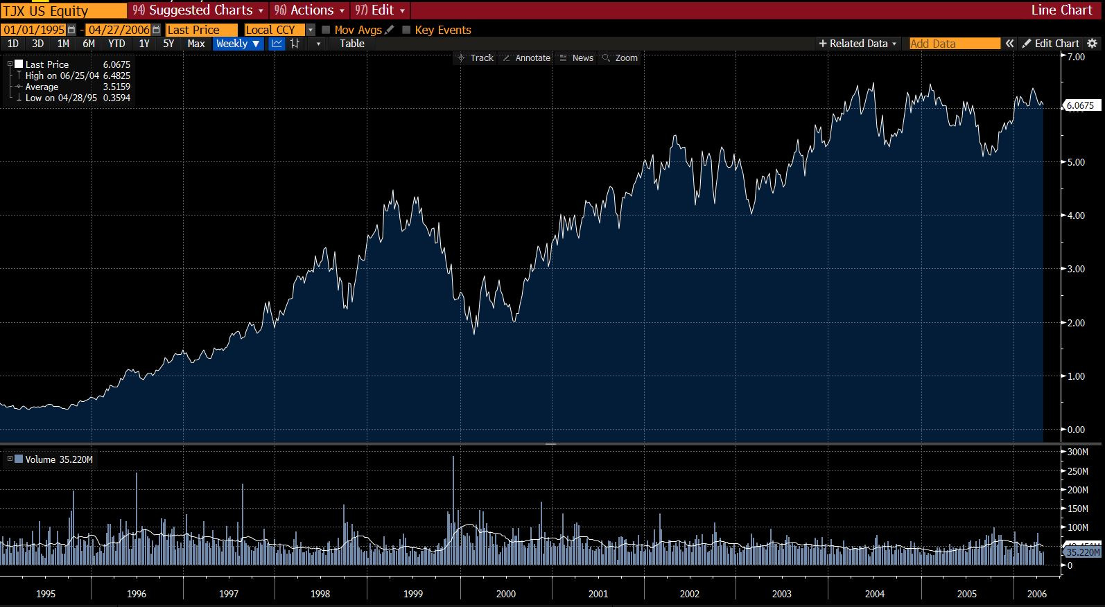Select the 1D range tab
The image size is (1105, 607).
pos(12,44)
